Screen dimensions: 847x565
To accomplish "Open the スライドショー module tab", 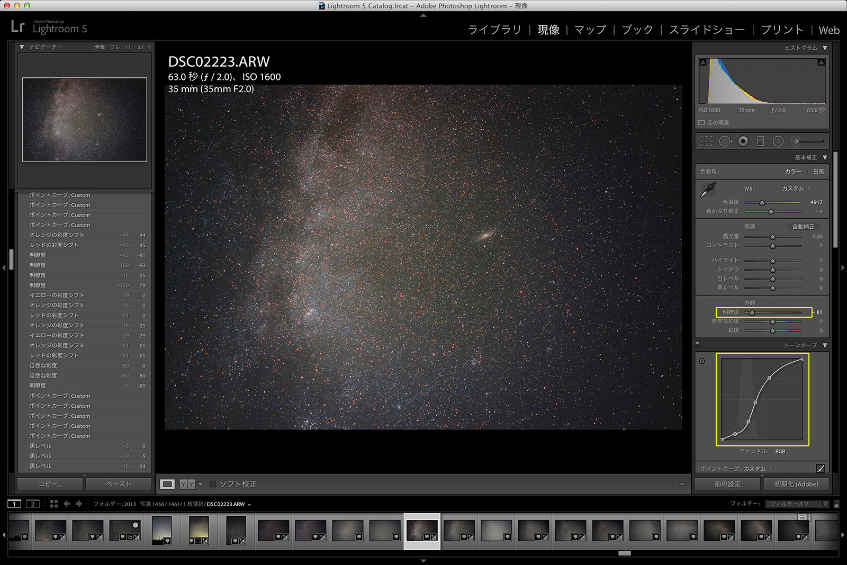I will (707, 30).
